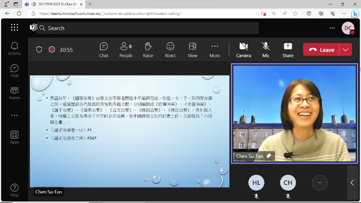Go back in the browser
The width and height of the screenshot is (361, 203).
click(x=7, y=13)
